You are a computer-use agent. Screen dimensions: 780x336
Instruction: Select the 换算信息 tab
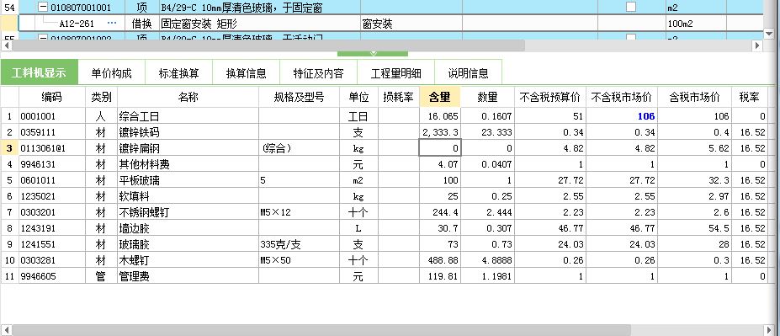coord(246,73)
